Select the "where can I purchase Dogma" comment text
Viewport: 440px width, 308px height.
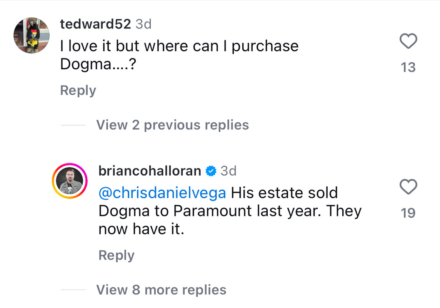pos(179,55)
